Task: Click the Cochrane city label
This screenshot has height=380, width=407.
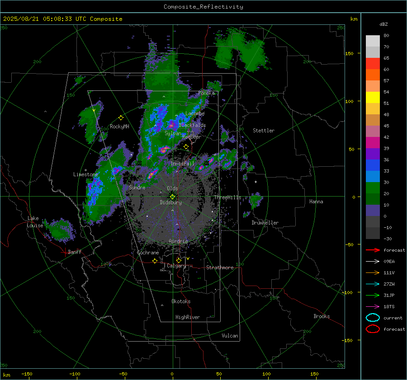Action: pyautogui.click(x=148, y=253)
